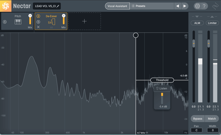Screen dimensions: 221x135
Task: Grab the De-Esser module drag handle dots
Action: coord(51,28)
